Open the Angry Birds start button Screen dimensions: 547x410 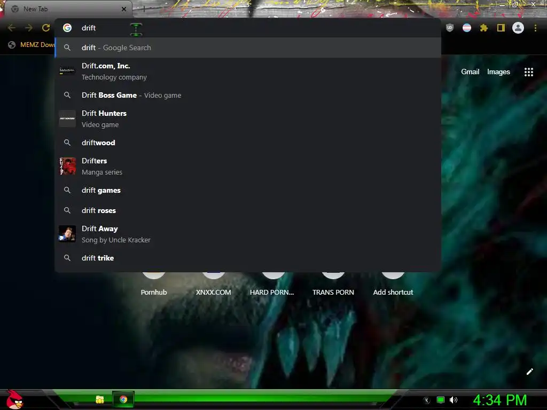[14, 399]
